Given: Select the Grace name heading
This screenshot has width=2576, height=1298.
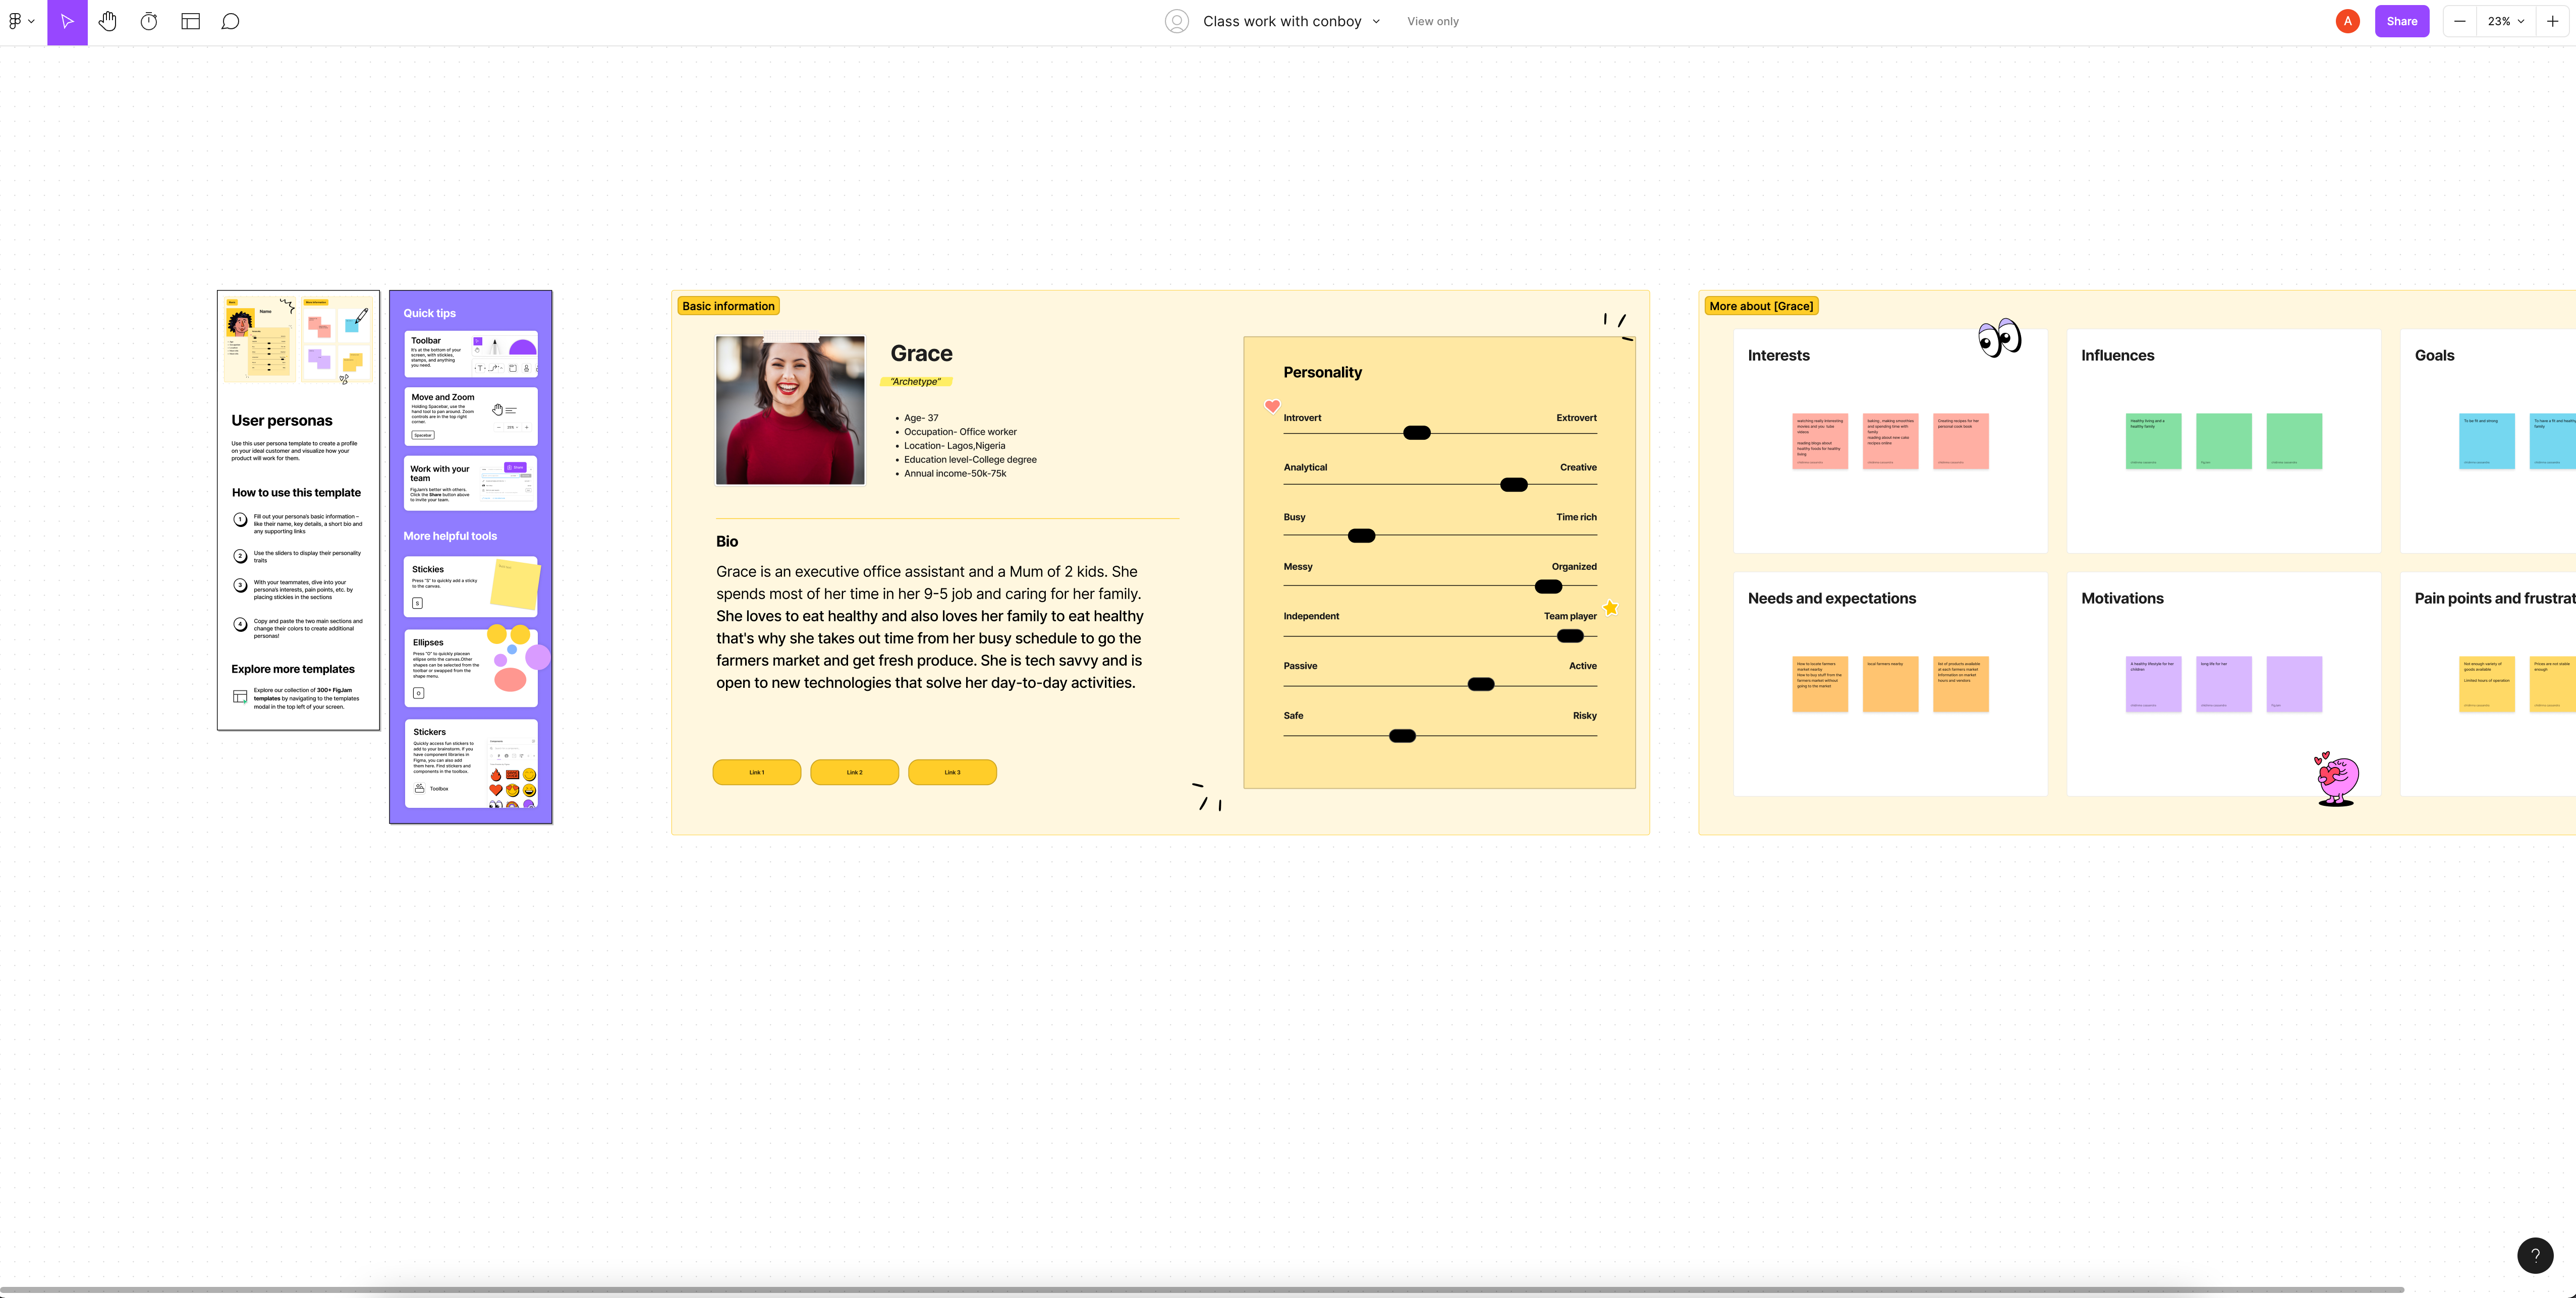Looking at the screenshot, I should pos(921,353).
